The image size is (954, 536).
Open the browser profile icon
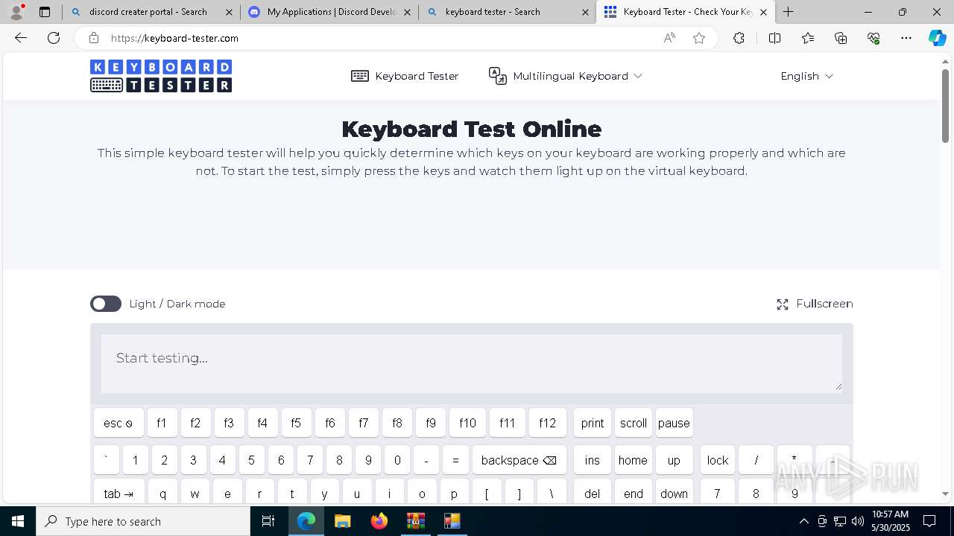16,12
